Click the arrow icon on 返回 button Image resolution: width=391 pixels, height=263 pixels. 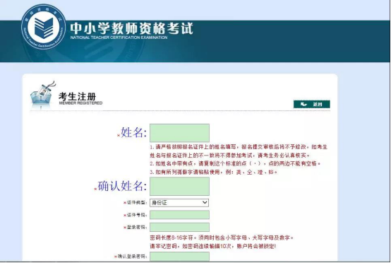point(303,104)
